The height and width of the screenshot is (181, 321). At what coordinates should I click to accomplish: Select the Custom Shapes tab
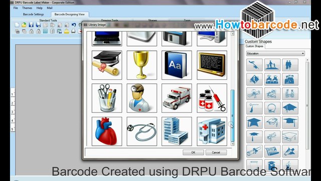[x=254, y=46]
